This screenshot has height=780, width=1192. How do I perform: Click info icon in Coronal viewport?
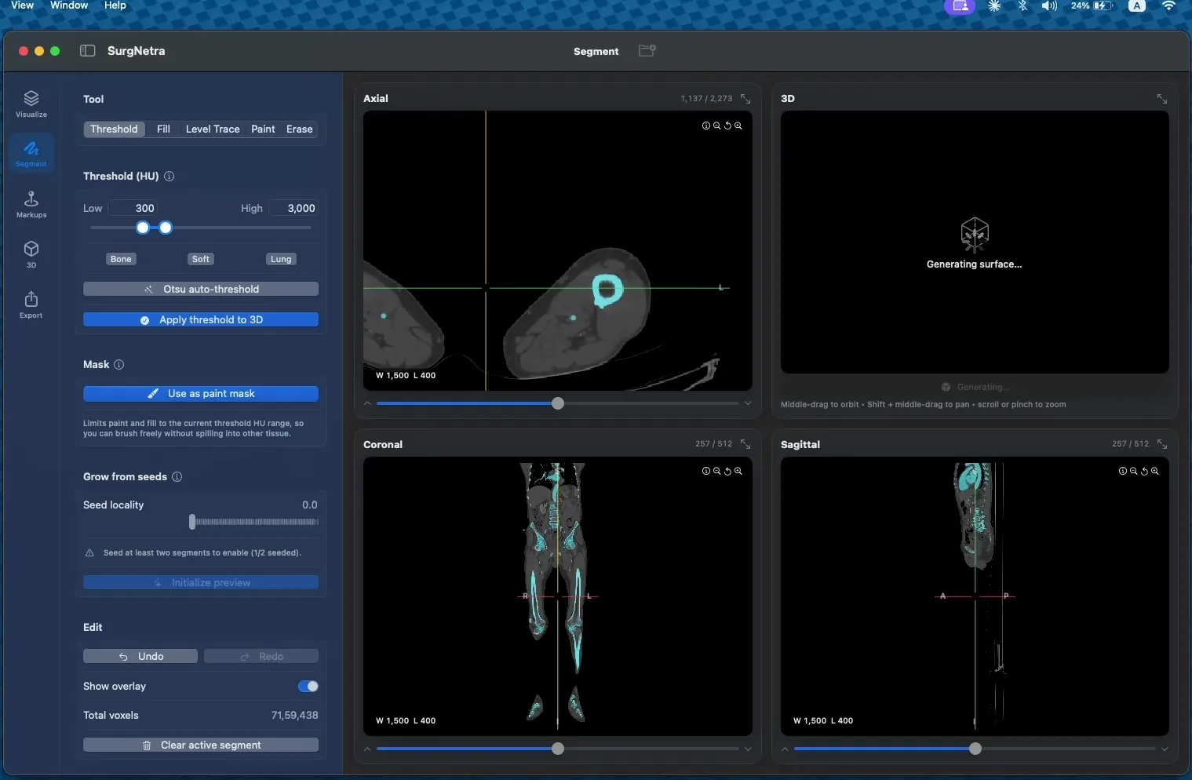point(705,471)
